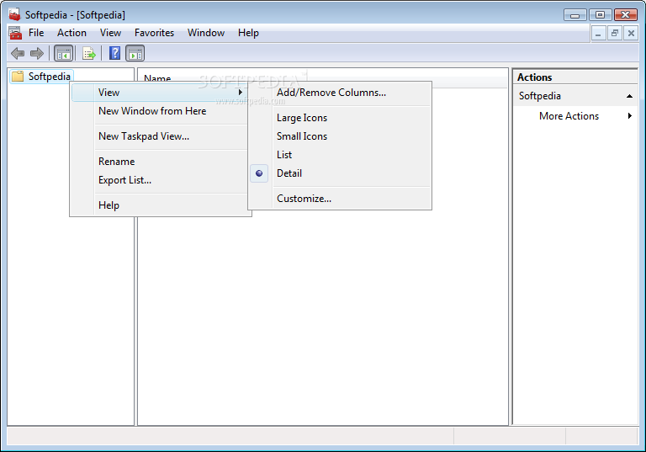Switch to Large Icons view
This screenshot has width=646, height=452.
[302, 118]
